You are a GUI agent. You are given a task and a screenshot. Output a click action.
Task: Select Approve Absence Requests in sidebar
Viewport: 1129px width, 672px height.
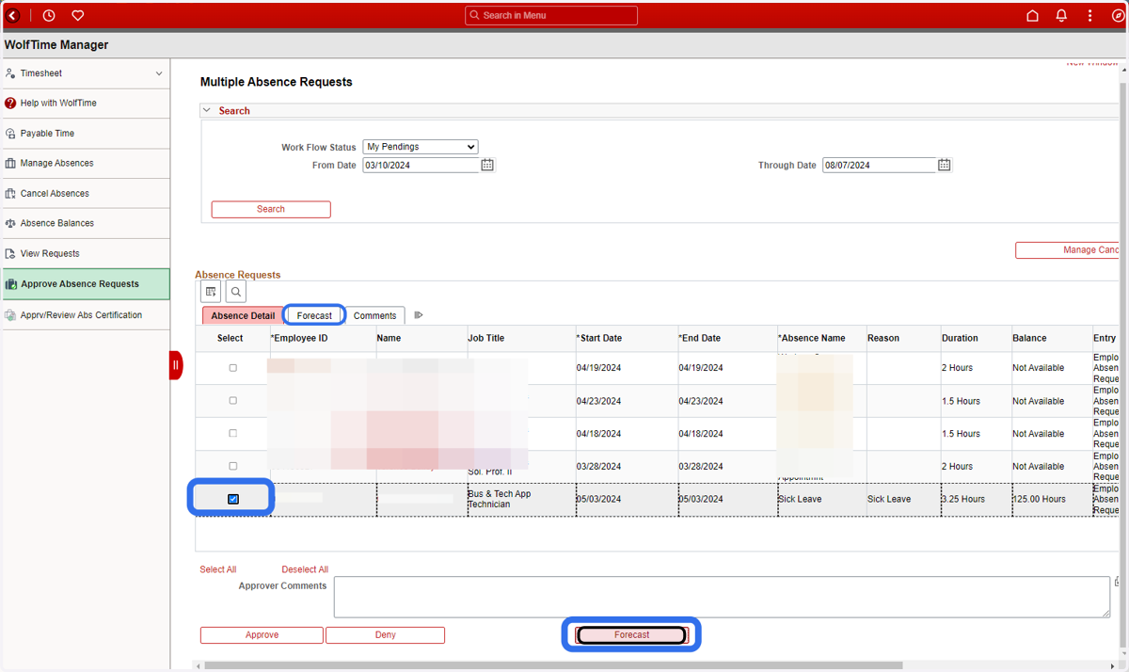pyautogui.click(x=85, y=284)
